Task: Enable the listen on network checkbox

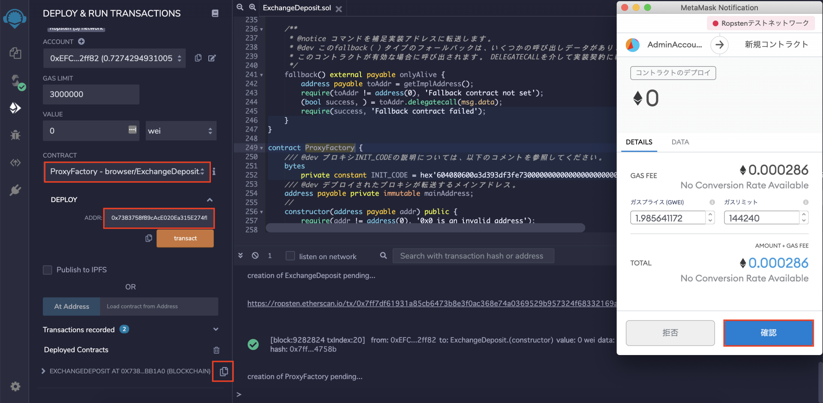Action: [x=290, y=256]
